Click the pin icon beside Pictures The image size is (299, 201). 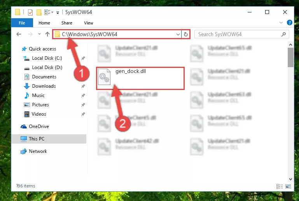(x=83, y=105)
